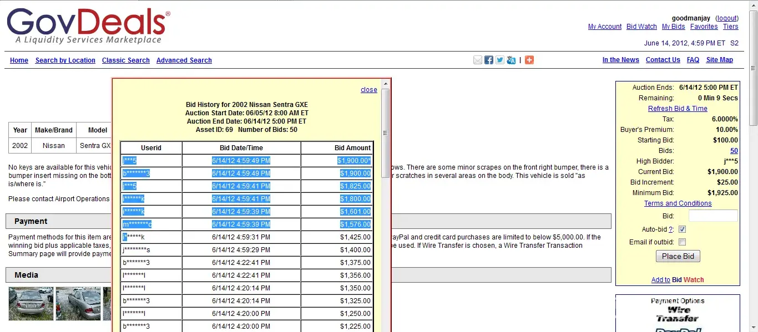Enable the Email if outbid checkbox

(683, 242)
